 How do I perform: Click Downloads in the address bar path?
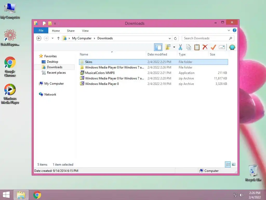pos(105,38)
